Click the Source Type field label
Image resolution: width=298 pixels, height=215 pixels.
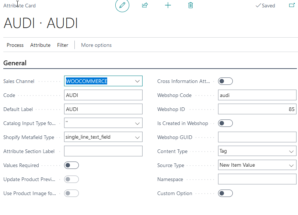pos(171,165)
